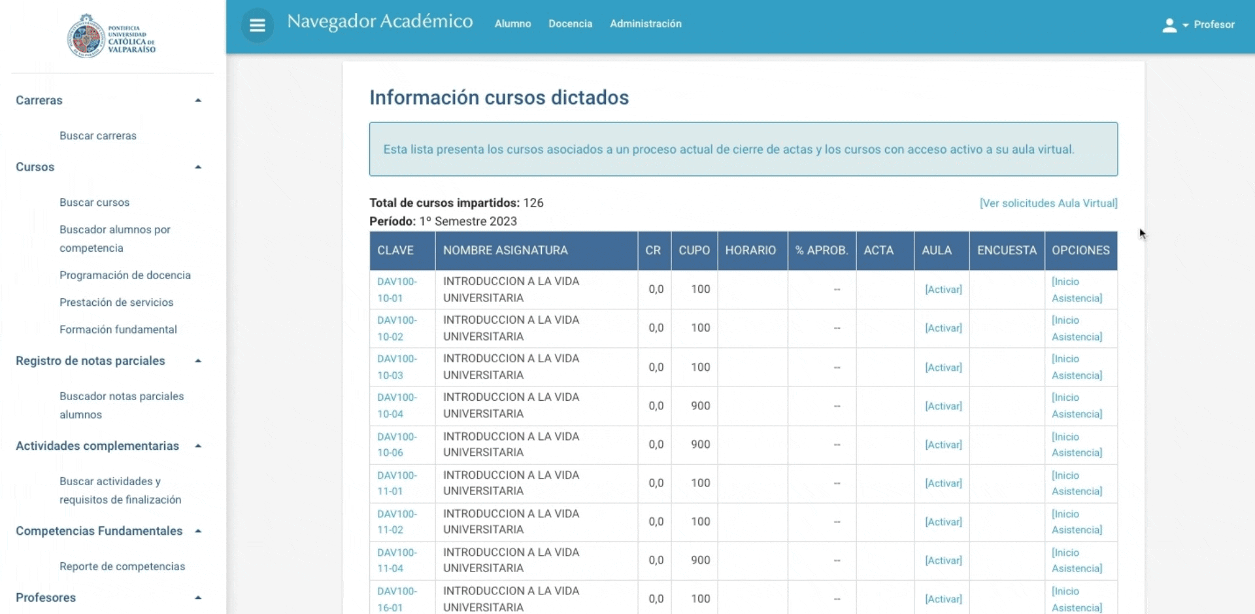Screen dimensions: 1255x614
Task: Click Inicio Asistencia for DAV100-10-06
Action: point(1077,445)
